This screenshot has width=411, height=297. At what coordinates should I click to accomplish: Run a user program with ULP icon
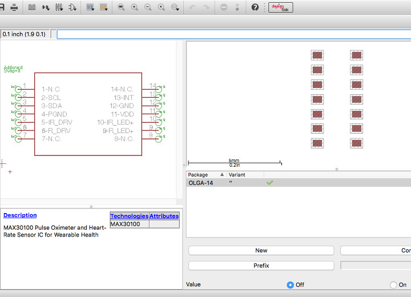[x=103, y=7]
